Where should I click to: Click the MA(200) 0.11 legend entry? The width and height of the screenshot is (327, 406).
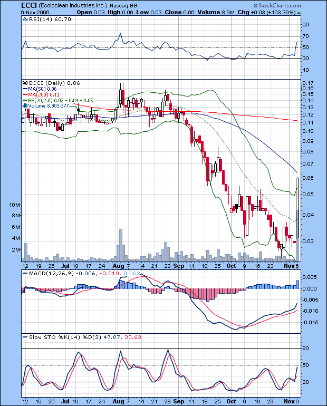point(41,95)
